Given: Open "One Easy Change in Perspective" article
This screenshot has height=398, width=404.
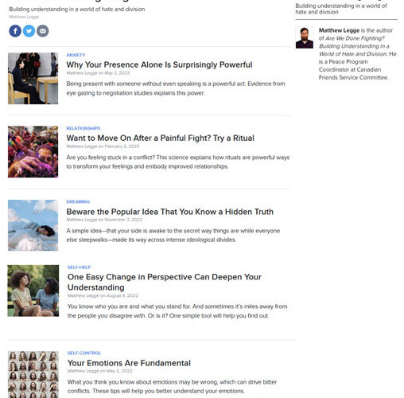Looking at the screenshot, I should coord(165,282).
